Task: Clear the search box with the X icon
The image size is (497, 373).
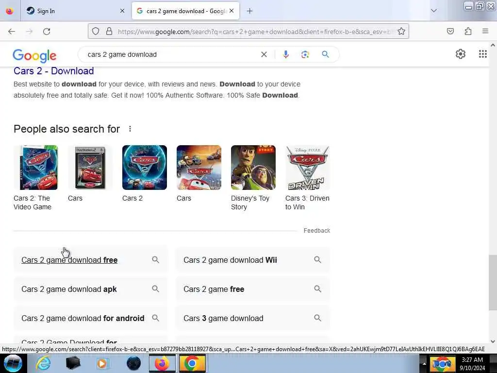Action: click(264, 54)
